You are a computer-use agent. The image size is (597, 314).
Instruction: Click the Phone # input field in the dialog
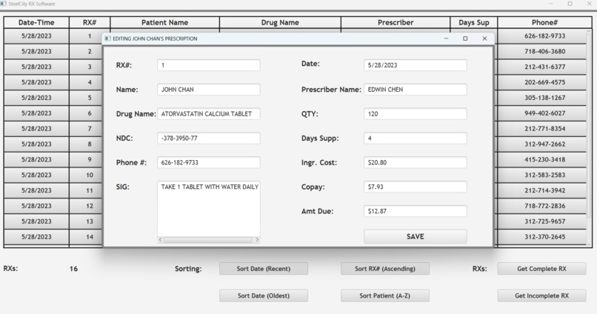tap(209, 162)
